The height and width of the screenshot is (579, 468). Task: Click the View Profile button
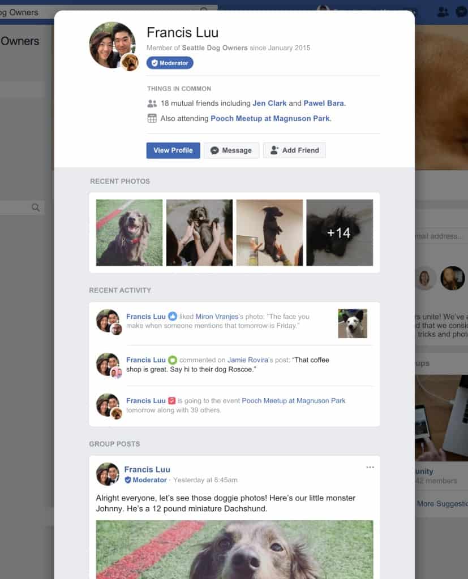pyautogui.click(x=173, y=150)
